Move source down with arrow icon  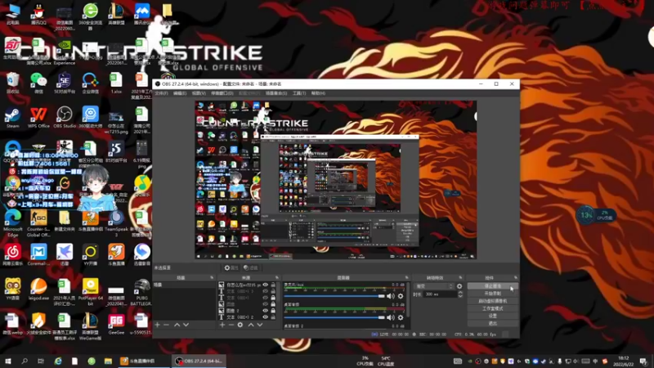point(260,325)
